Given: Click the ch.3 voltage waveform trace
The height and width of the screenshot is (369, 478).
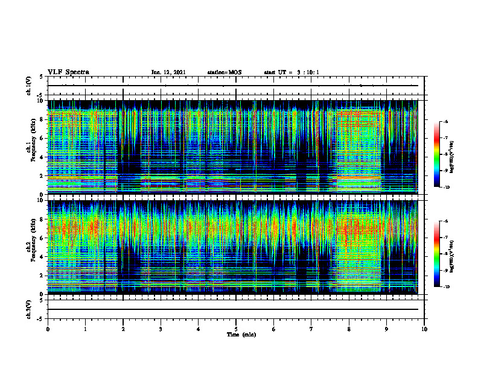Looking at the screenshot, I should click(232, 309).
